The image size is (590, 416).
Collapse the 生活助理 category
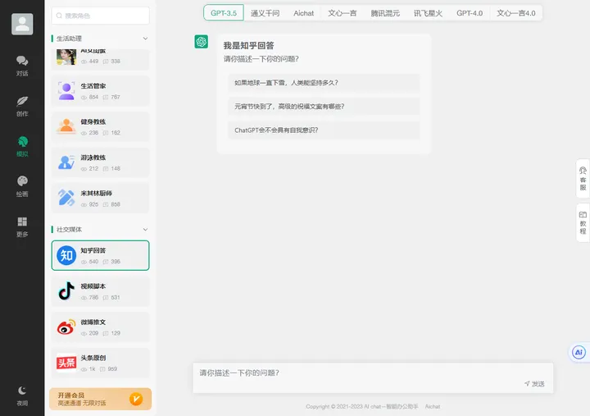[x=145, y=39]
